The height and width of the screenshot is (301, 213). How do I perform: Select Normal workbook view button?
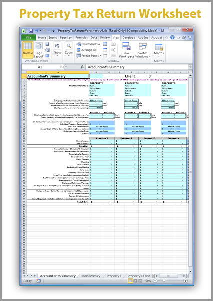click(28, 50)
